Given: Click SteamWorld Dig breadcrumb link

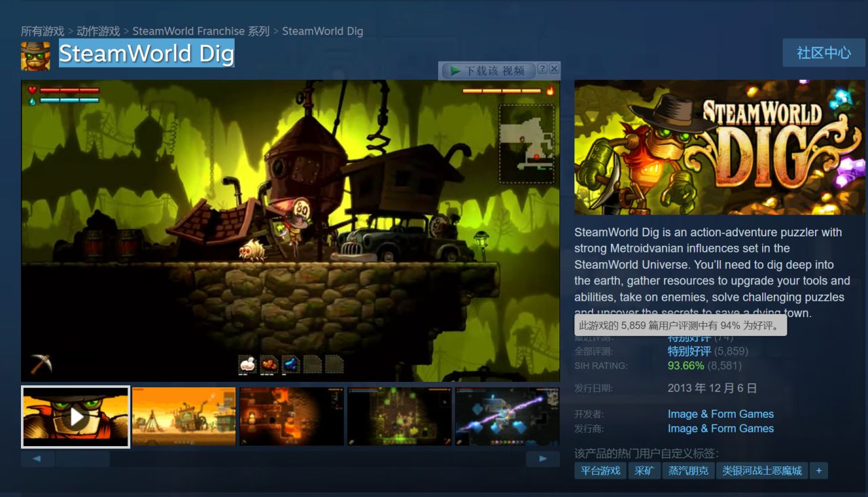Looking at the screenshot, I should (322, 31).
